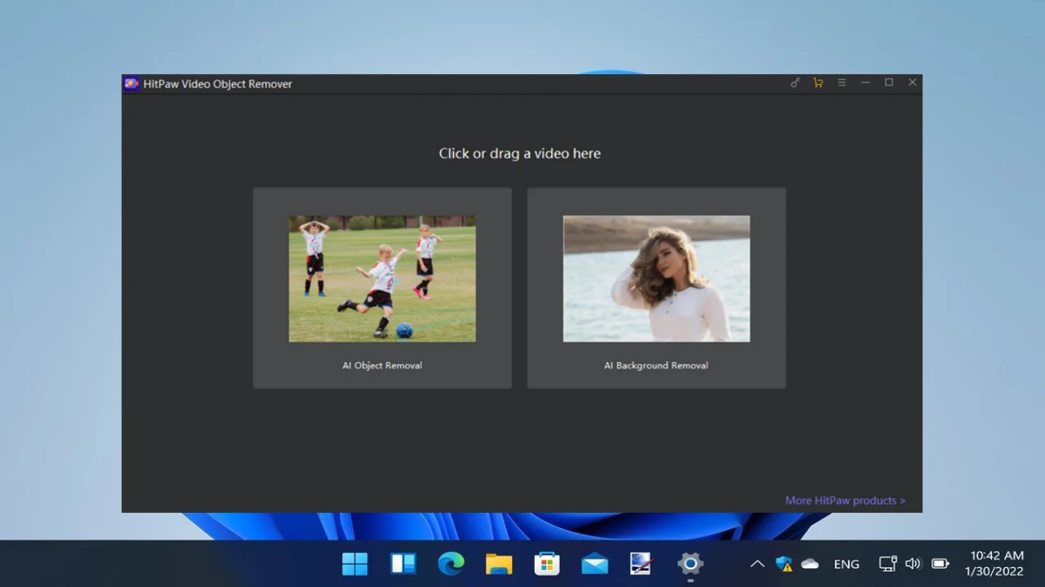Viewport: 1045px width, 587px height.
Task: Close the HitPaw Video Object Remover window
Action: pyautogui.click(x=913, y=82)
